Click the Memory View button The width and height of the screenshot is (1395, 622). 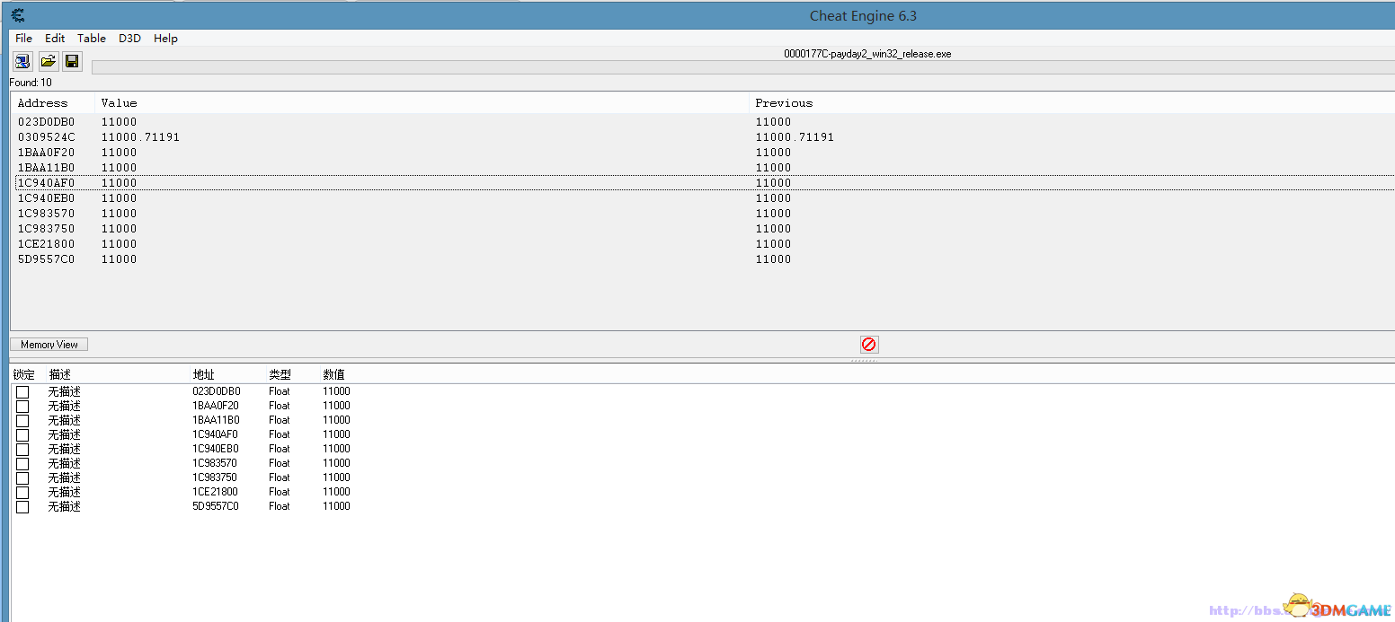[x=49, y=345]
